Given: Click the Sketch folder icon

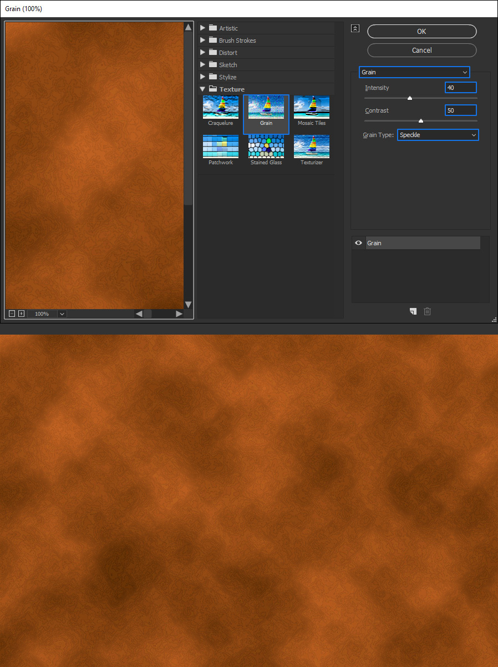Looking at the screenshot, I should pos(213,64).
